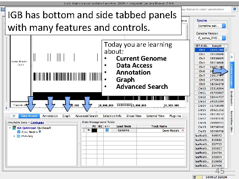Select scaffold with length 348552
The image size is (239, 179).
[209, 136]
